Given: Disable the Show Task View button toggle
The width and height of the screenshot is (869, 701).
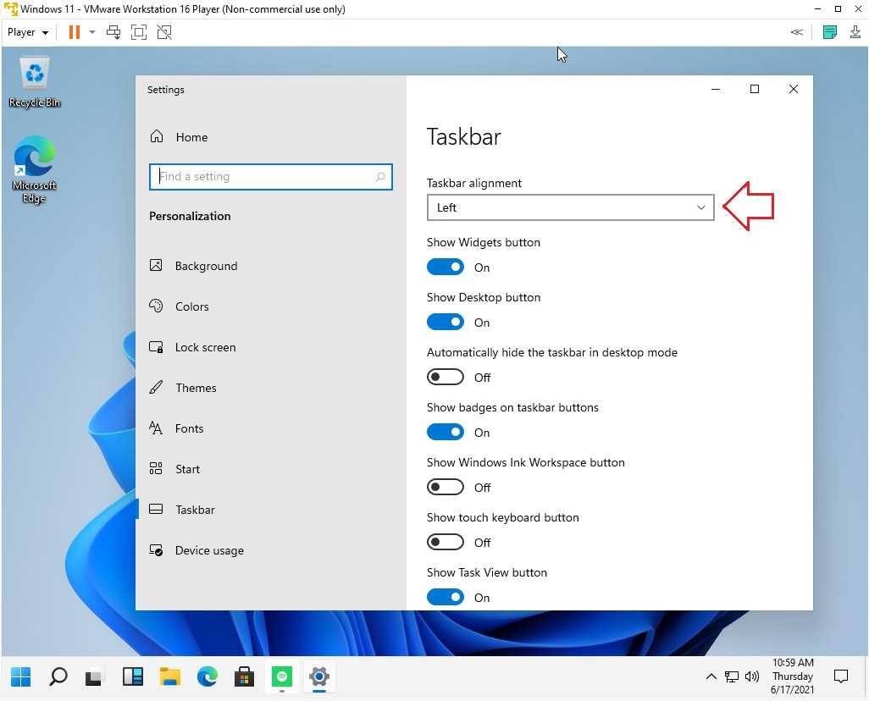Looking at the screenshot, I should point(445,597).
